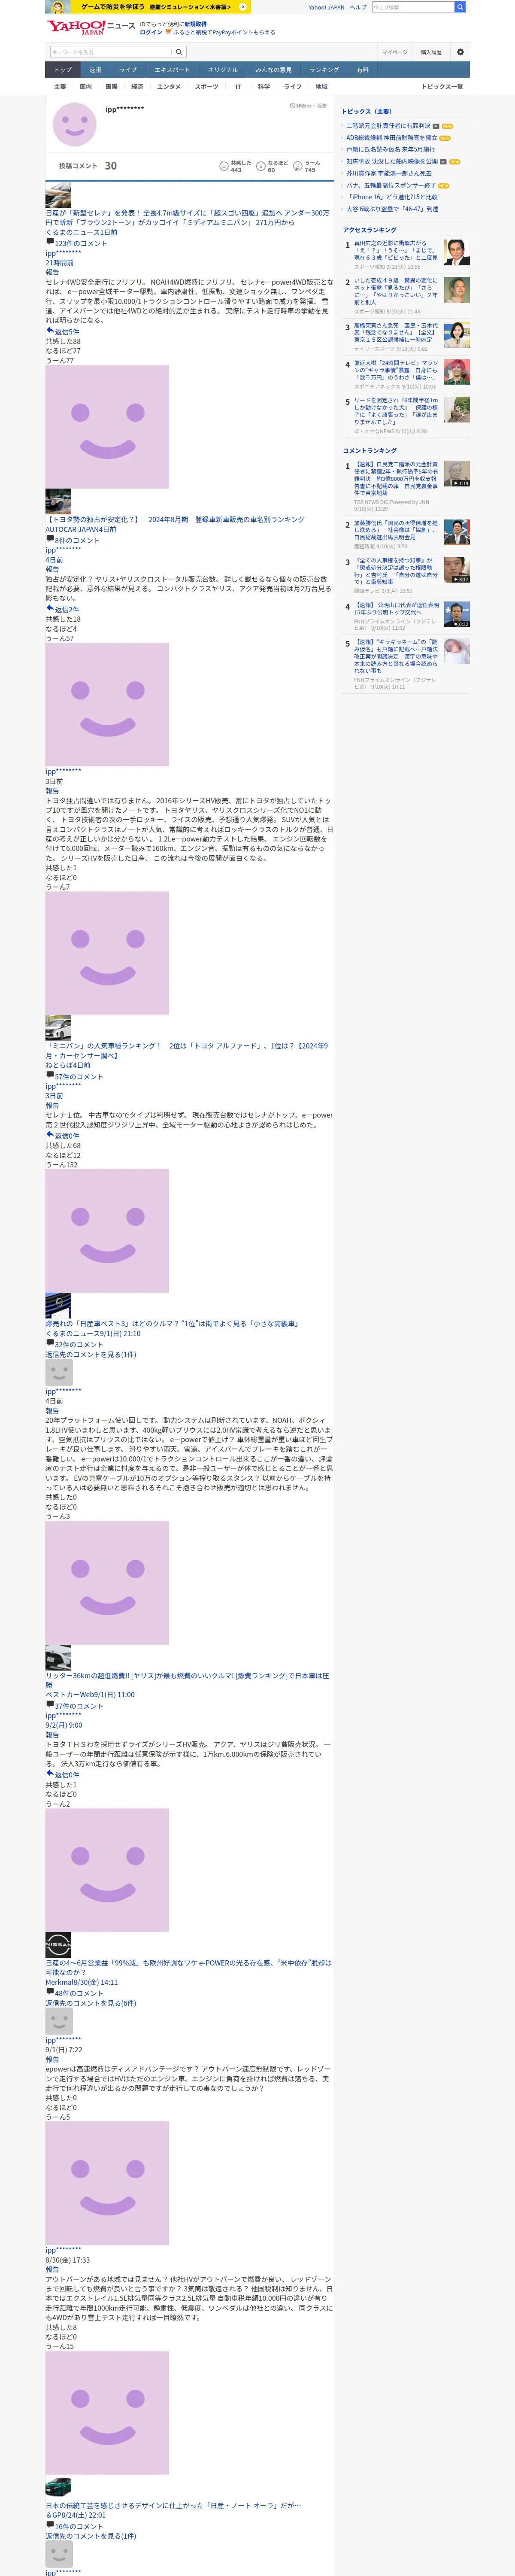Screen dimensions: 515x2576
Task: Click the ゲームで防災を学ぼう banner
Action: 148,7
